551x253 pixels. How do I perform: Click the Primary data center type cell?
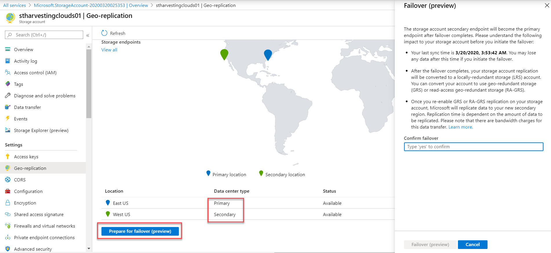pyautogui.click(x=222, y=203)
